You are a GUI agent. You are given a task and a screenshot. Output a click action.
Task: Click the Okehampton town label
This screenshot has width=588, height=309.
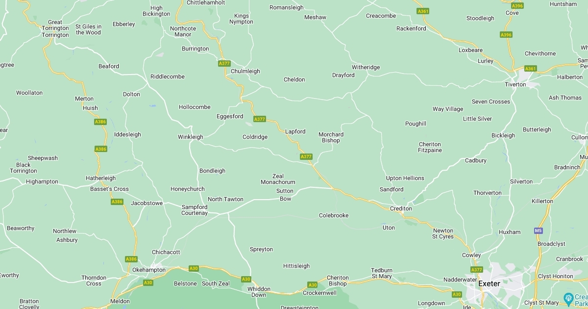[x=149, y=270]
